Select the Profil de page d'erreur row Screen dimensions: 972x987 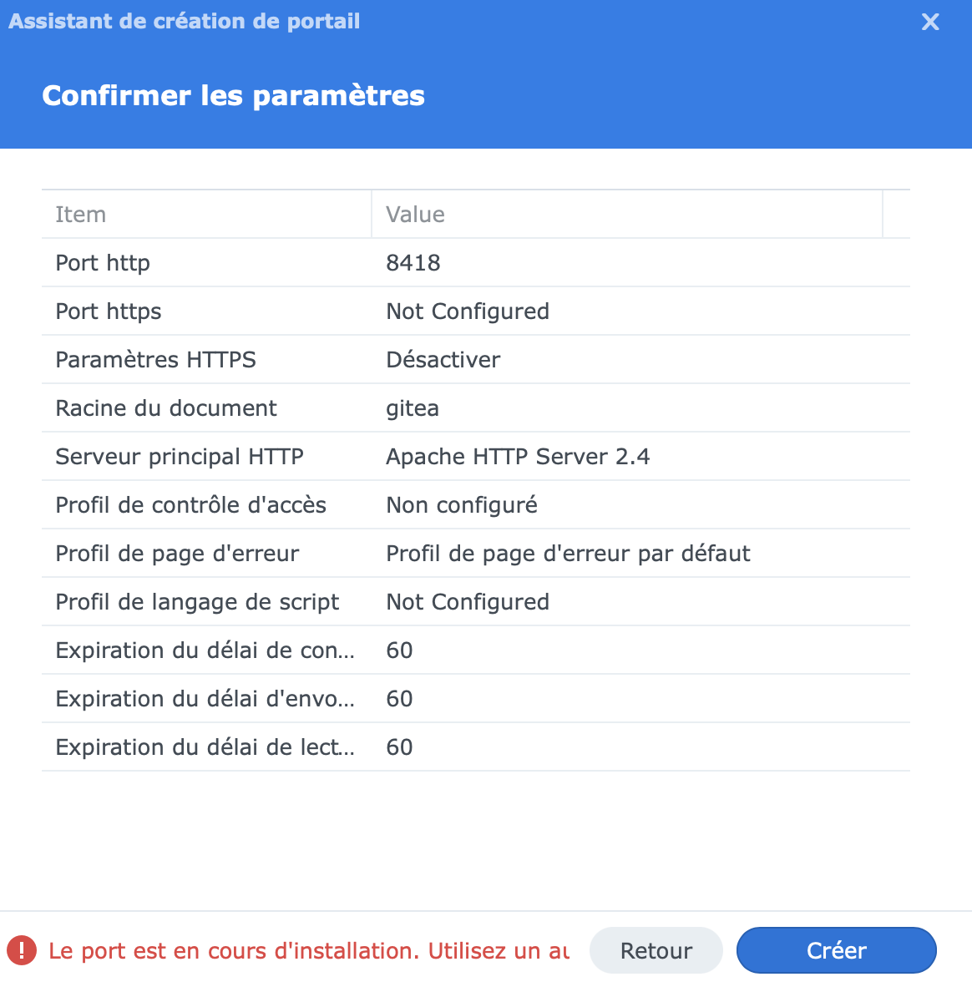click(474, 554)
